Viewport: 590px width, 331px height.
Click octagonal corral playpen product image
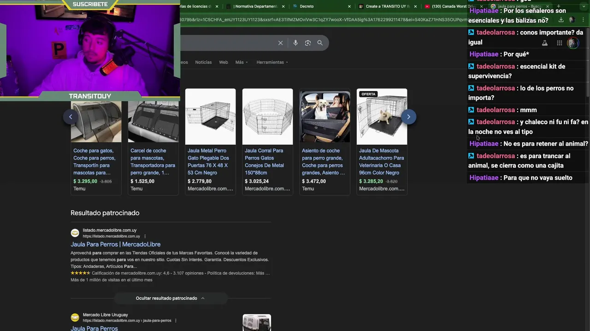[x=267, y=117]
